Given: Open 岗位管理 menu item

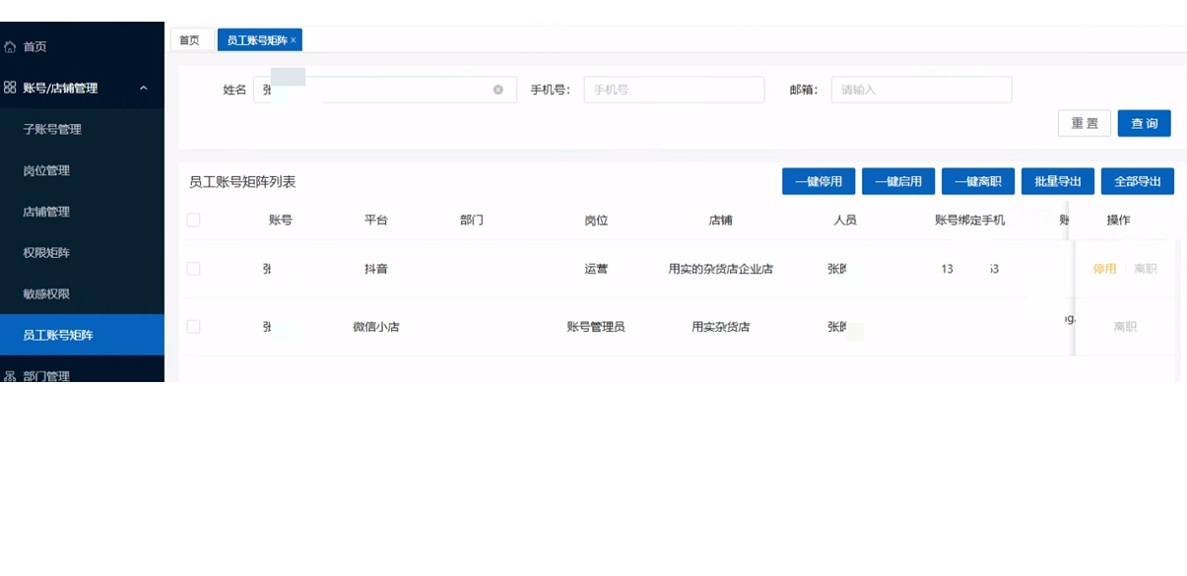Looking at the screenshot, I should [46, 170].
